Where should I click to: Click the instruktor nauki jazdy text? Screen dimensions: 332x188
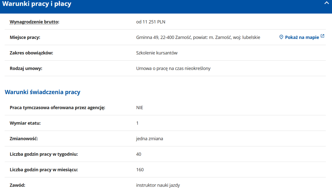click(158, 185)
